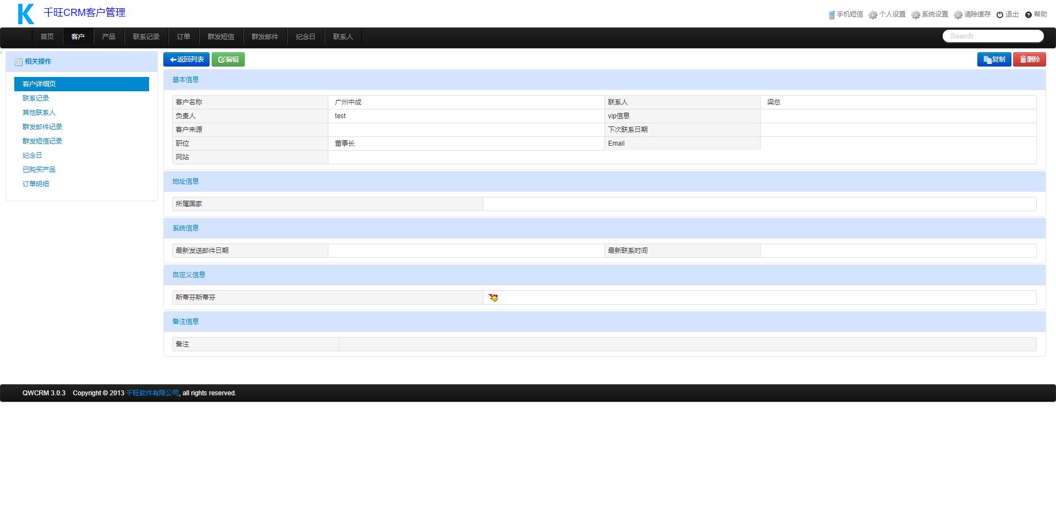Viewport: 1056px width, 519px height.
Task: Open 其他联系人 sidebar link
Action: pos(39,113)
